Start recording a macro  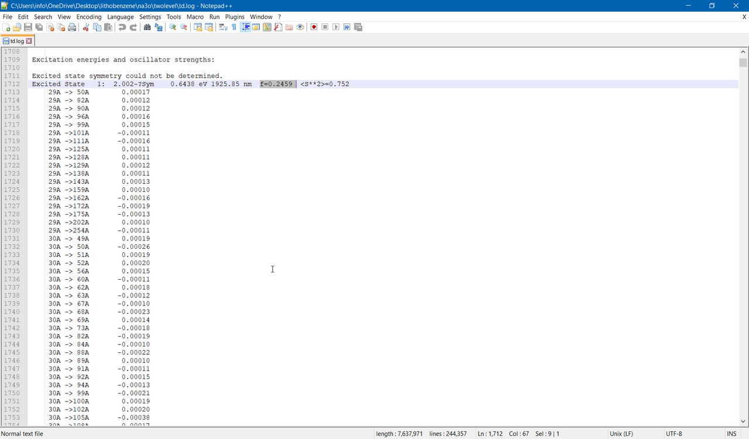tap(314, 27)
